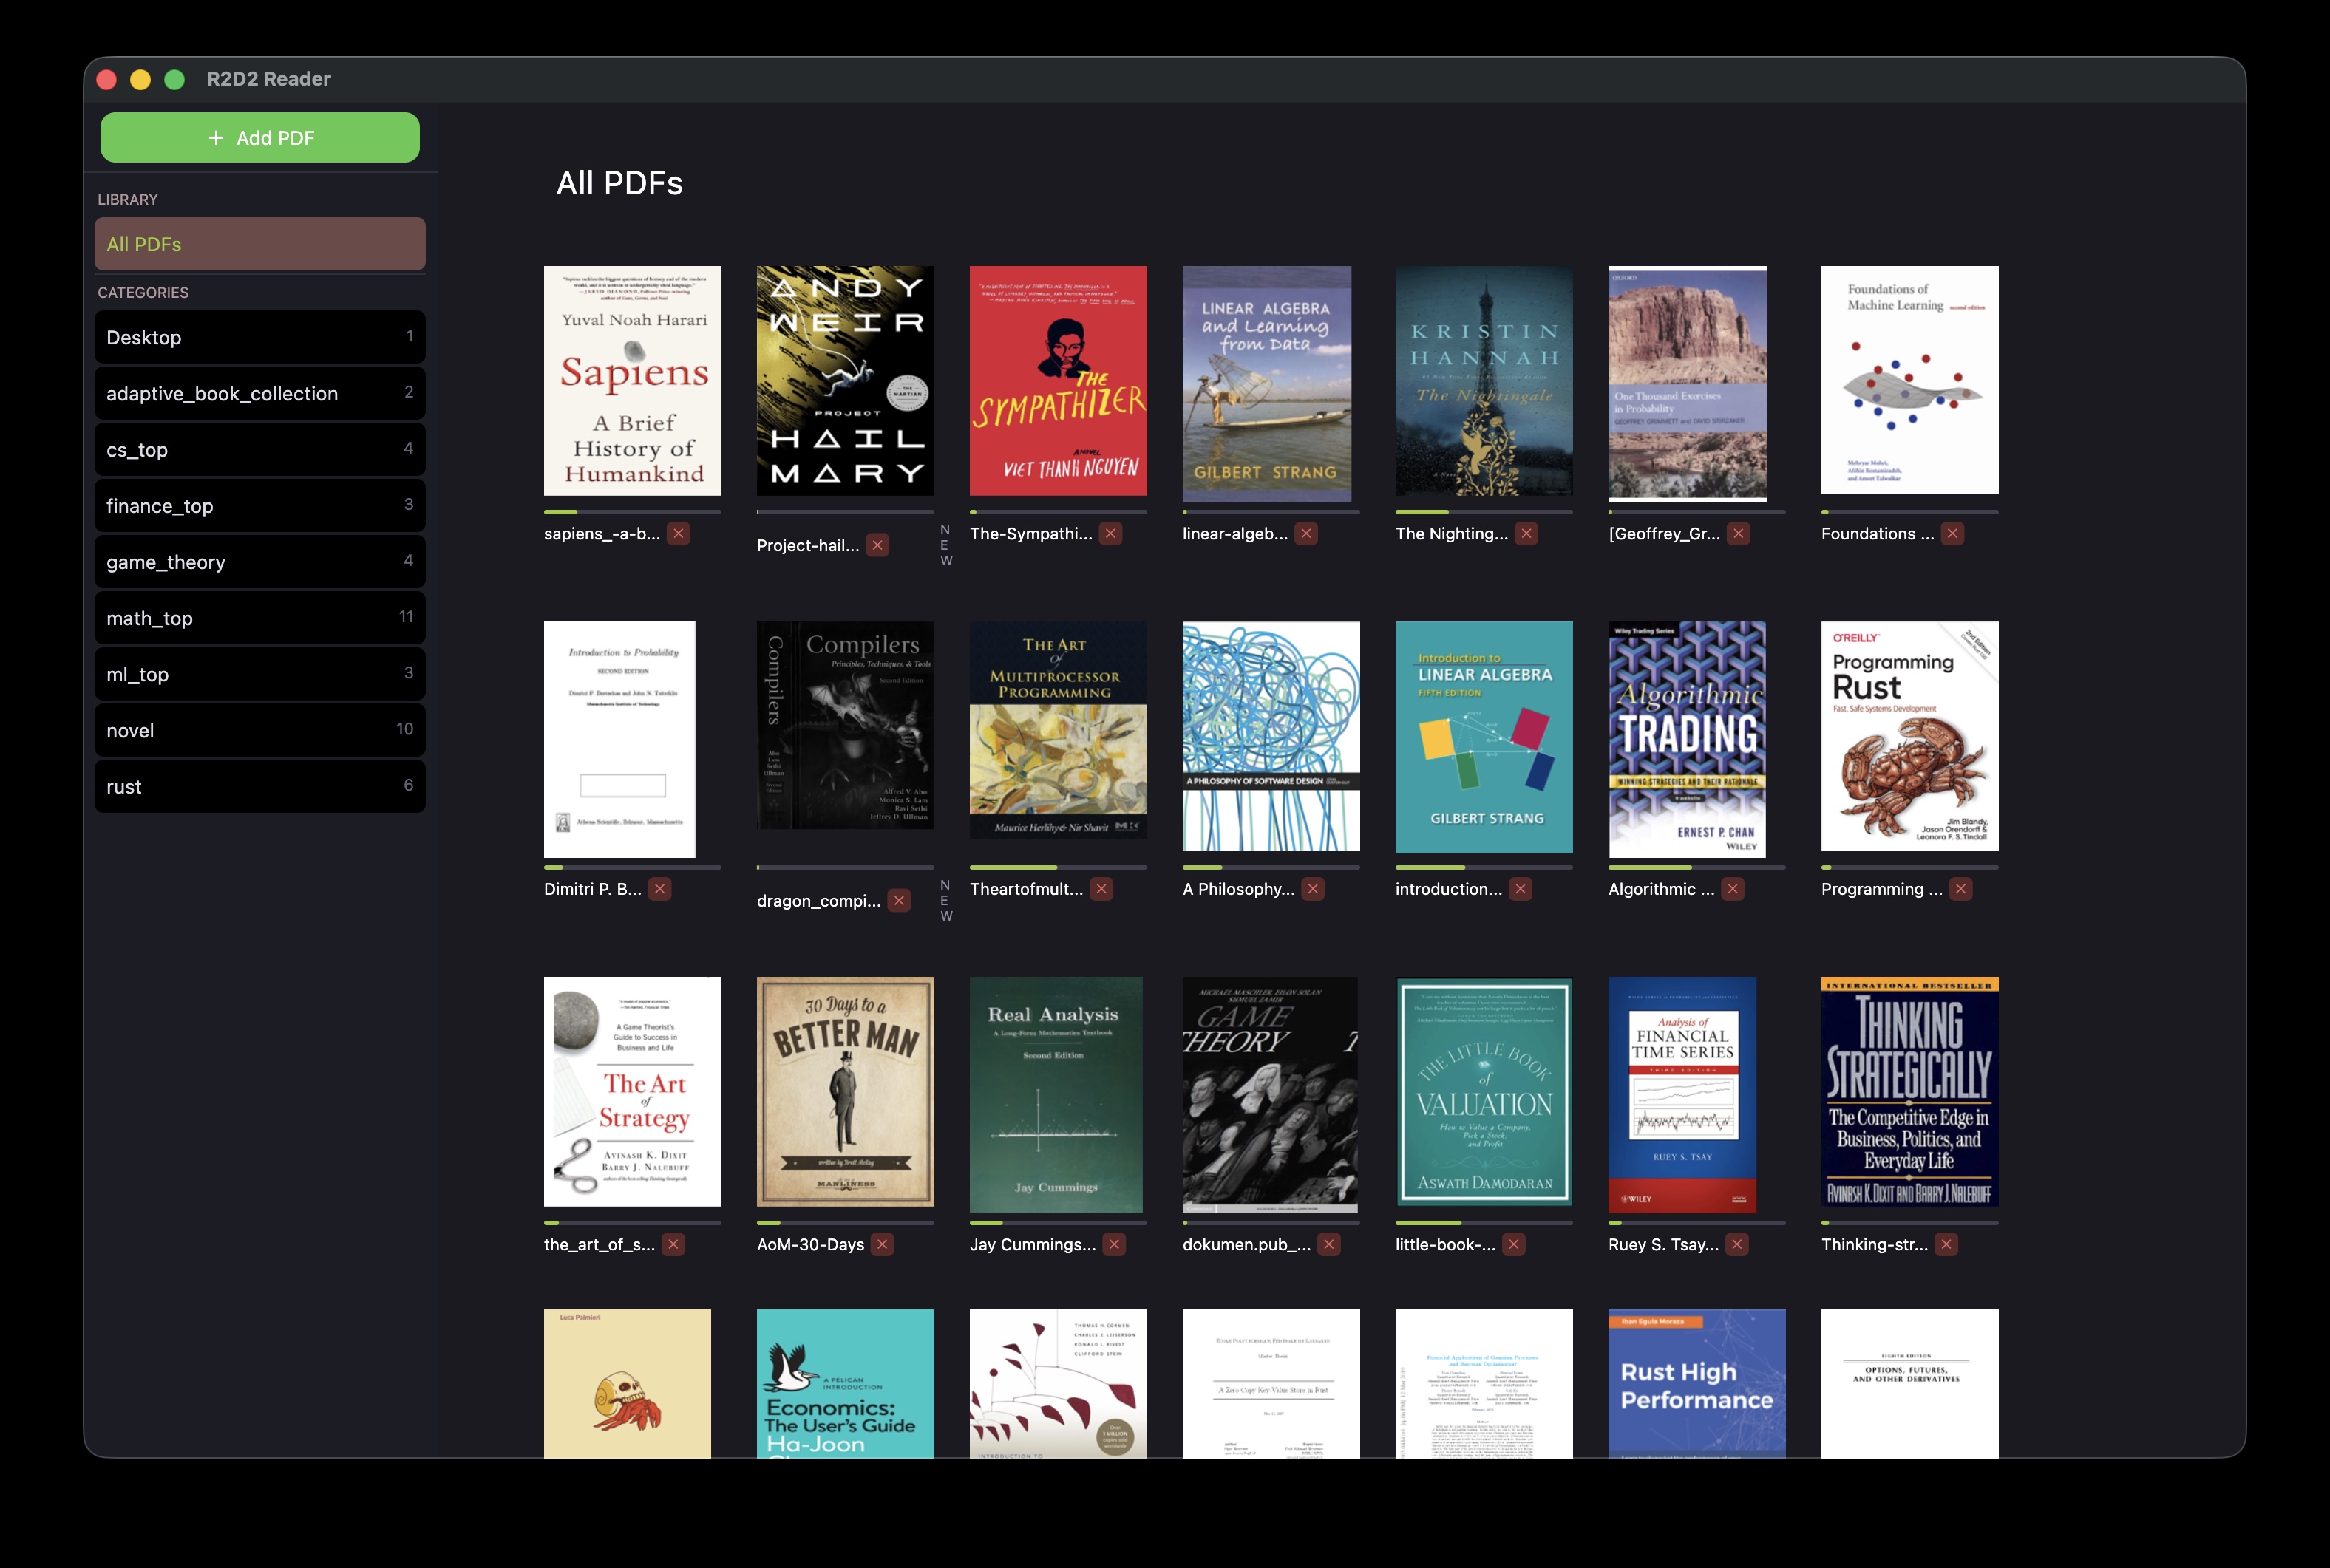Select the ml_top category

(260, 674)
